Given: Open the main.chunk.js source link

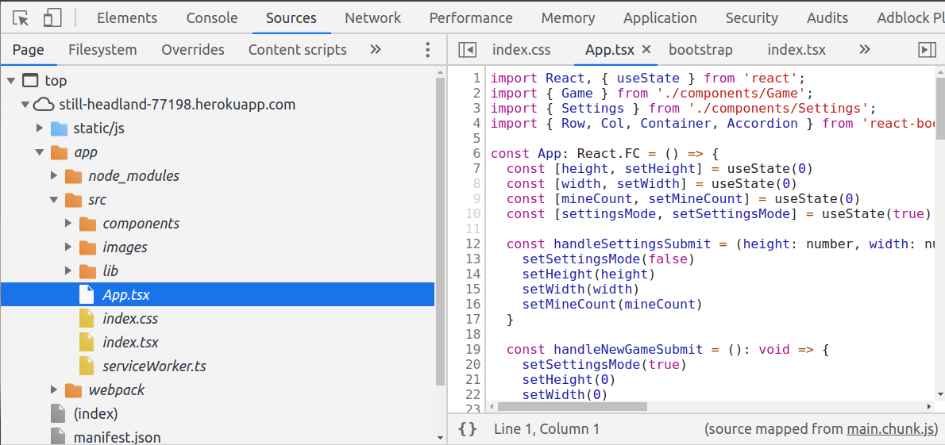Looking at the screenshot, I should click(892, 429).
